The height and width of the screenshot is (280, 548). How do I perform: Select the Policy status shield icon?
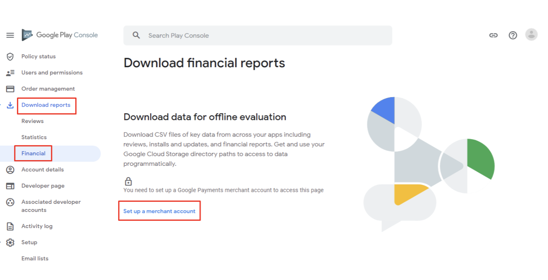pos(10,56)
